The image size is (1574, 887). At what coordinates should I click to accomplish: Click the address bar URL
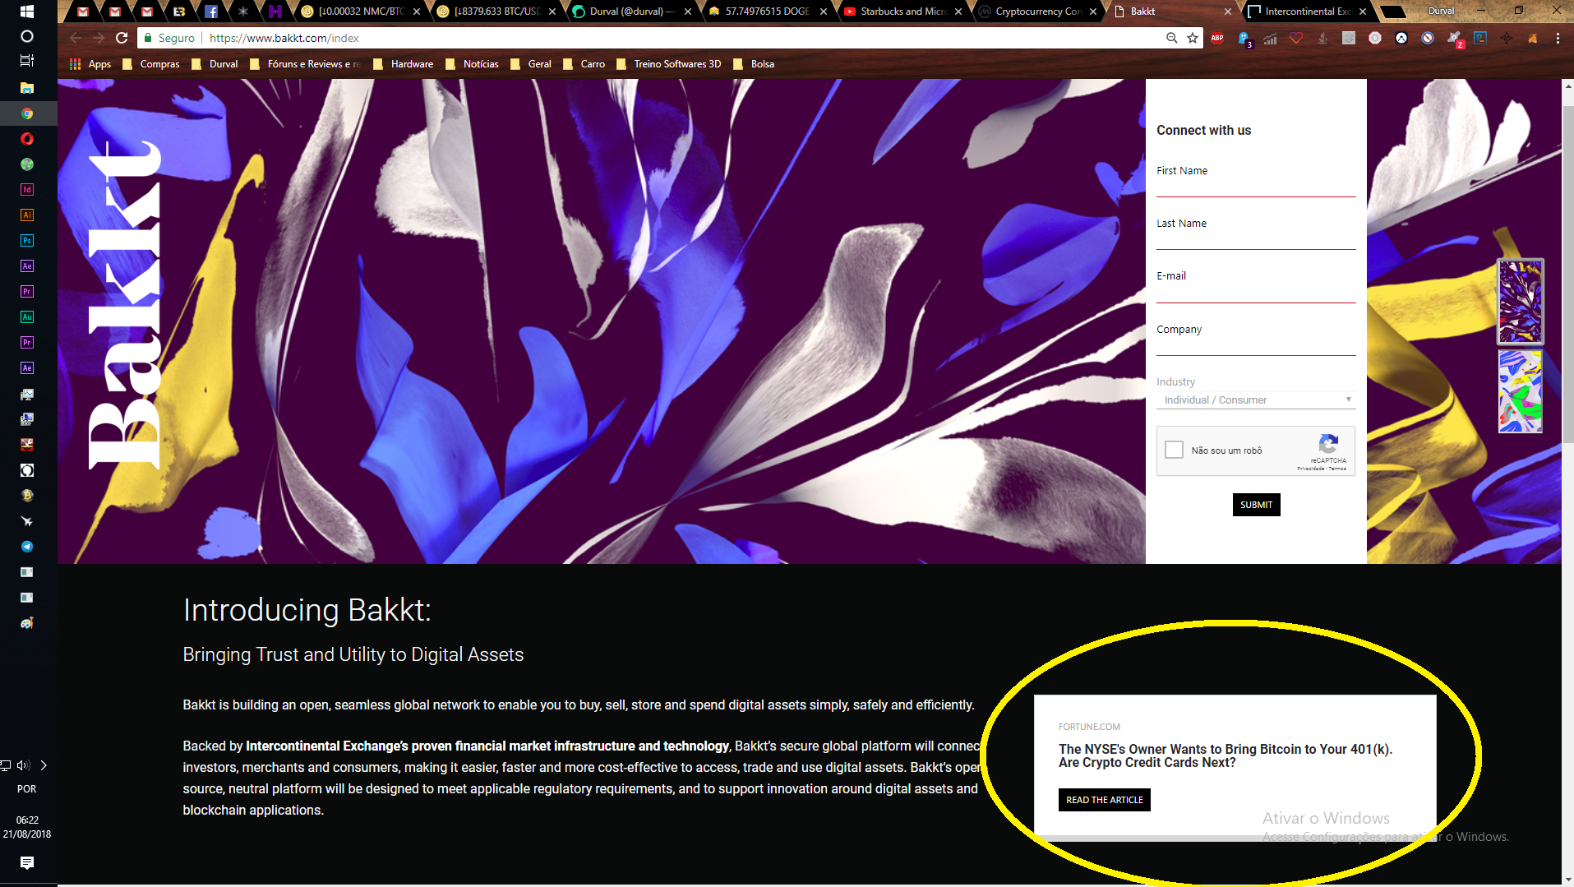pos(284,38)
